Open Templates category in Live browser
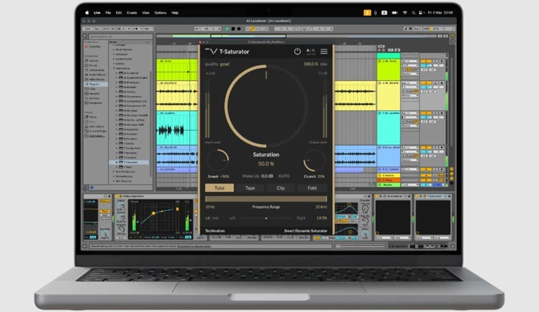This screenshot has width=539, height=312. pyautogui.click(x=94, y=103)
